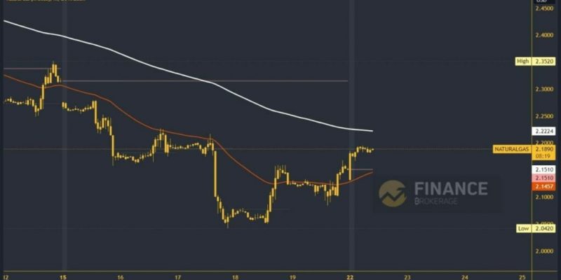
Task: Click the 2.4000 price axis level
Action: pos(544,36)
